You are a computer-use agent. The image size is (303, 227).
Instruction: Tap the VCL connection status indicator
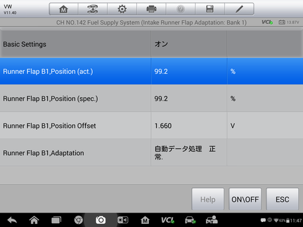point(267,22)
